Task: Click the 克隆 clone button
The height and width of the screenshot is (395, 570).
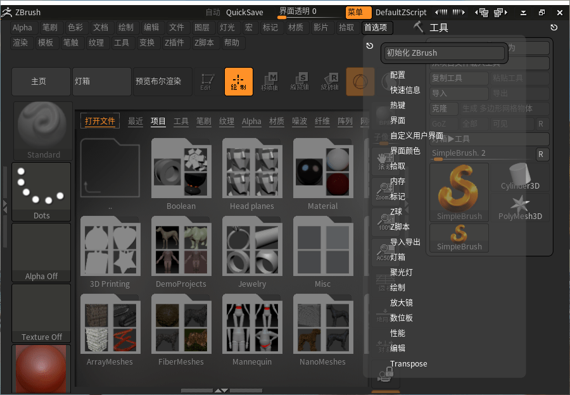Action: [444, 108]
